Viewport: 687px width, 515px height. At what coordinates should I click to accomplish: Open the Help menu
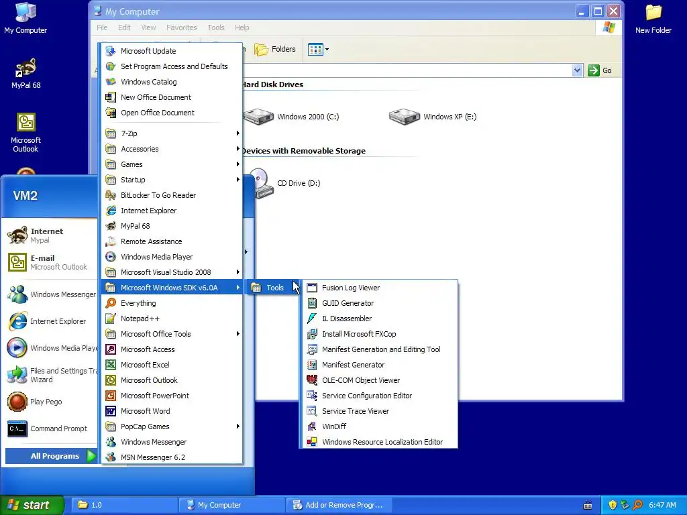click(x=242, y=27)
